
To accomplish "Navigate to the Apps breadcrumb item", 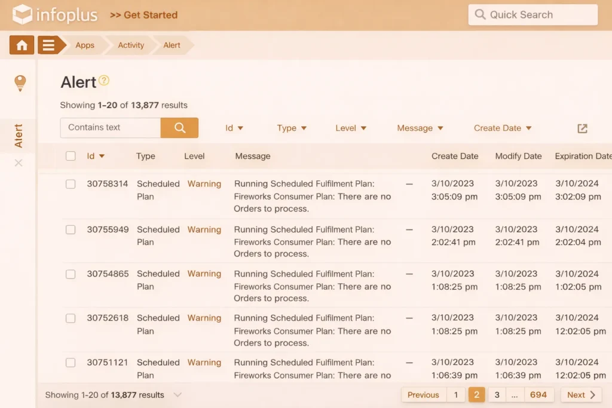I will point(84,45).
